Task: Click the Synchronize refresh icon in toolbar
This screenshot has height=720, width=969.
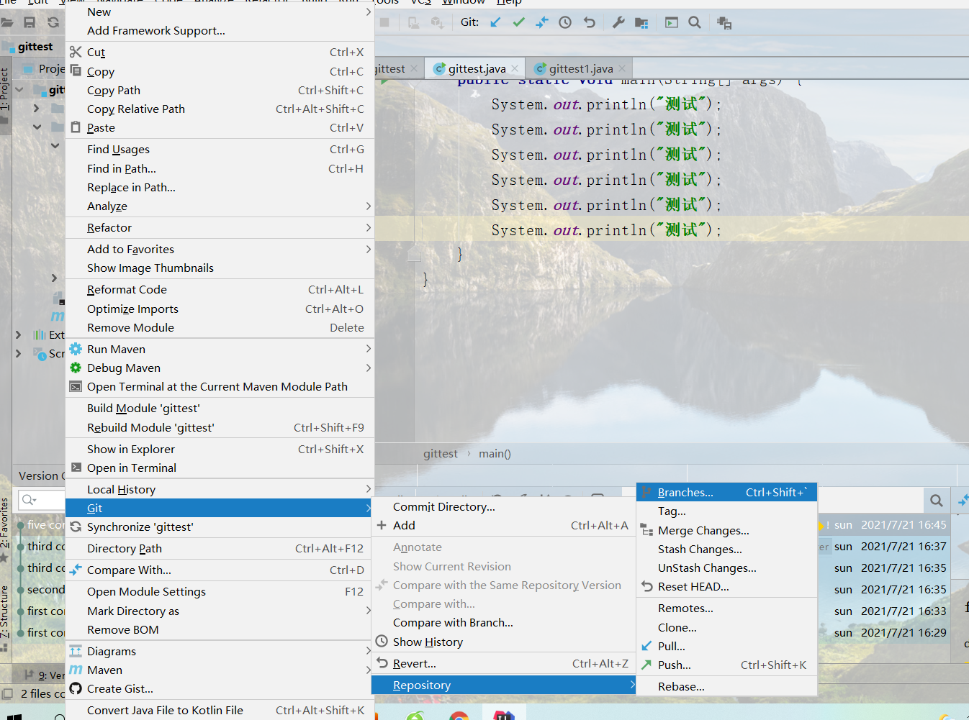Action: (x=53, y=22)
